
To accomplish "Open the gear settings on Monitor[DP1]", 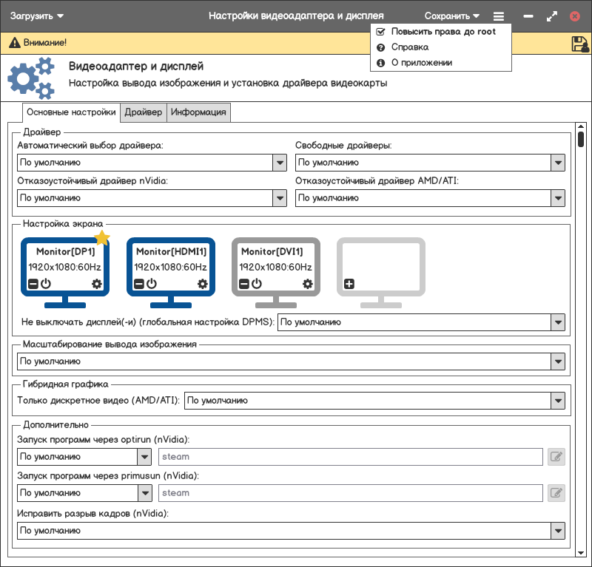I will (97, 284).
